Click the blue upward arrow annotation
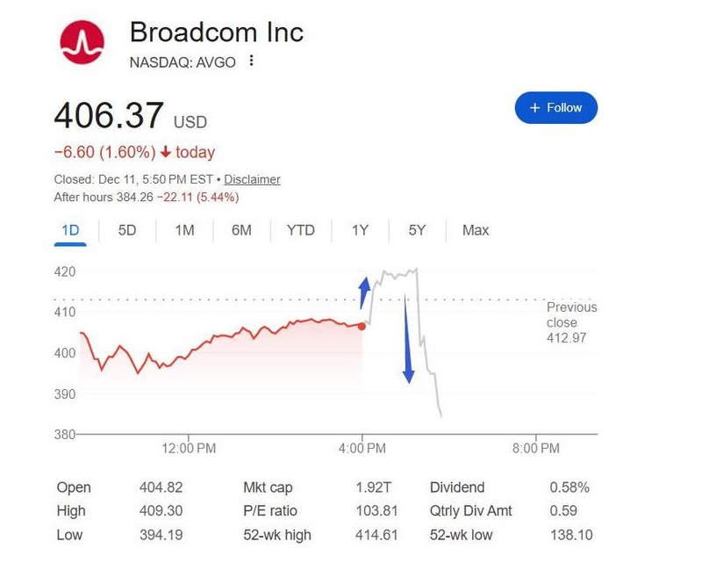The height and width of the screenshot is (570, 702). [x=364, y=292]
